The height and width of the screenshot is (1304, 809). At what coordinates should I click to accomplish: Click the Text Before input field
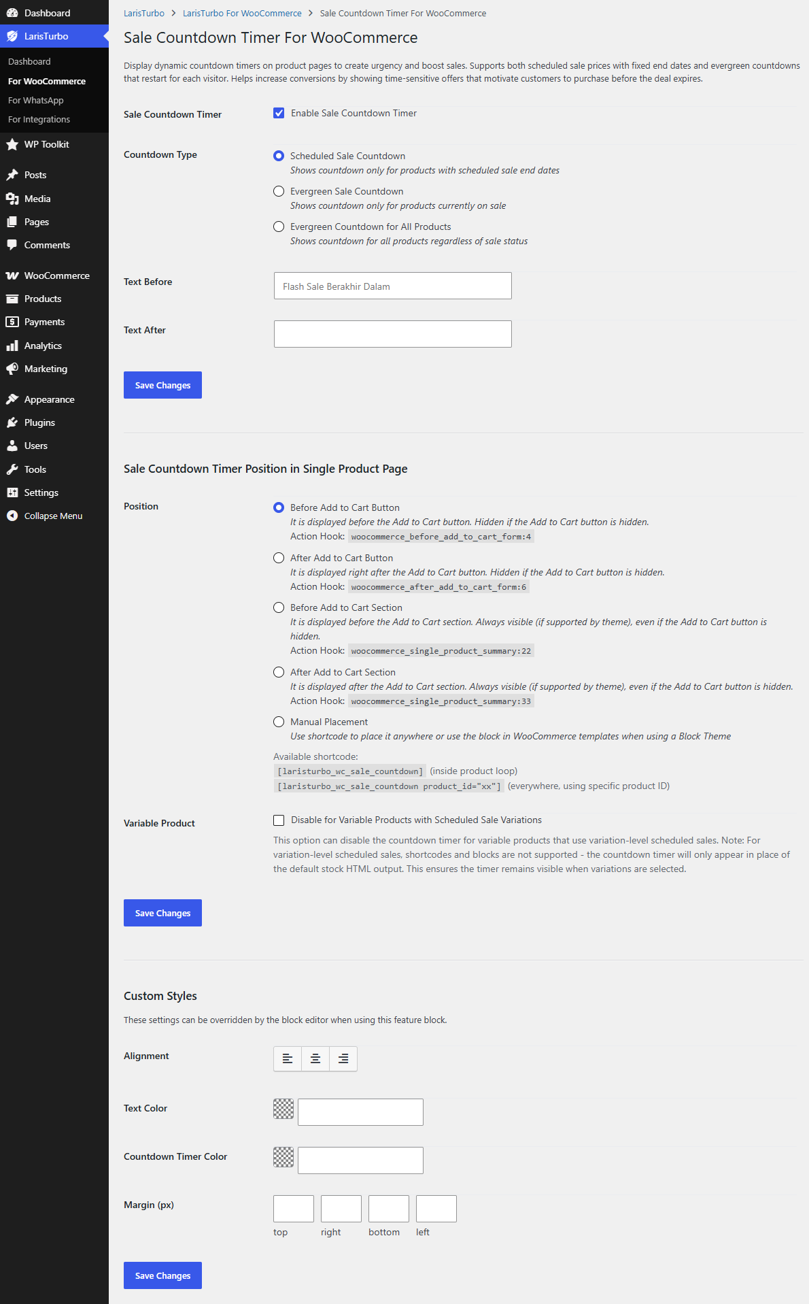point(393,286)
